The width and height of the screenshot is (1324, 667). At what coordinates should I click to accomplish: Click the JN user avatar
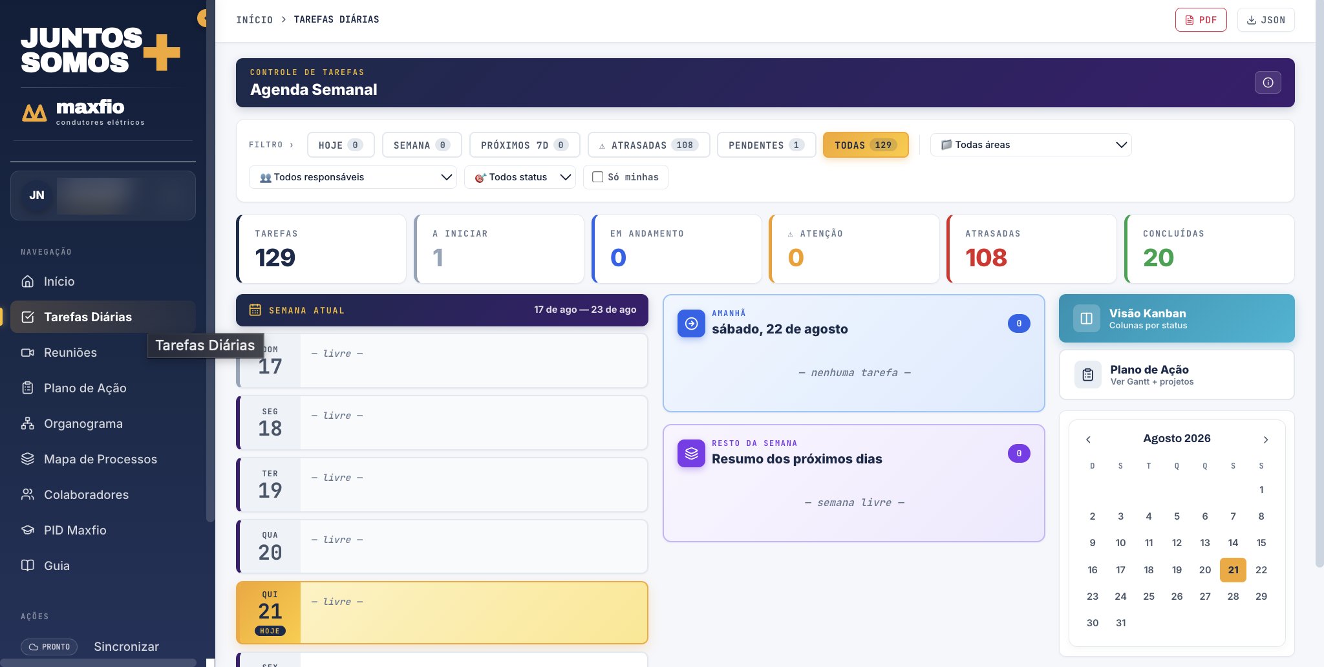(37, 195)
